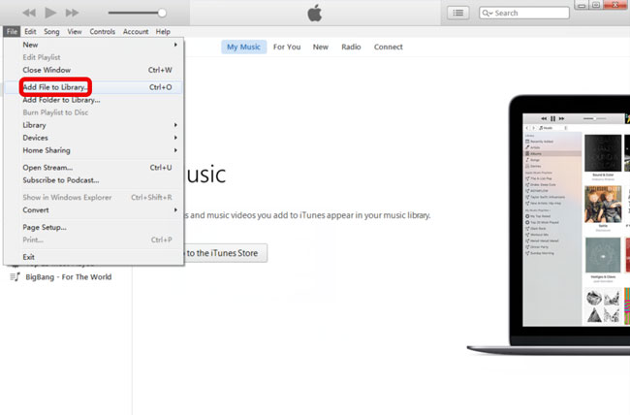Expand the Convert submenu
The height and width of the screenshot is (415, 630).
coord(93,209)
